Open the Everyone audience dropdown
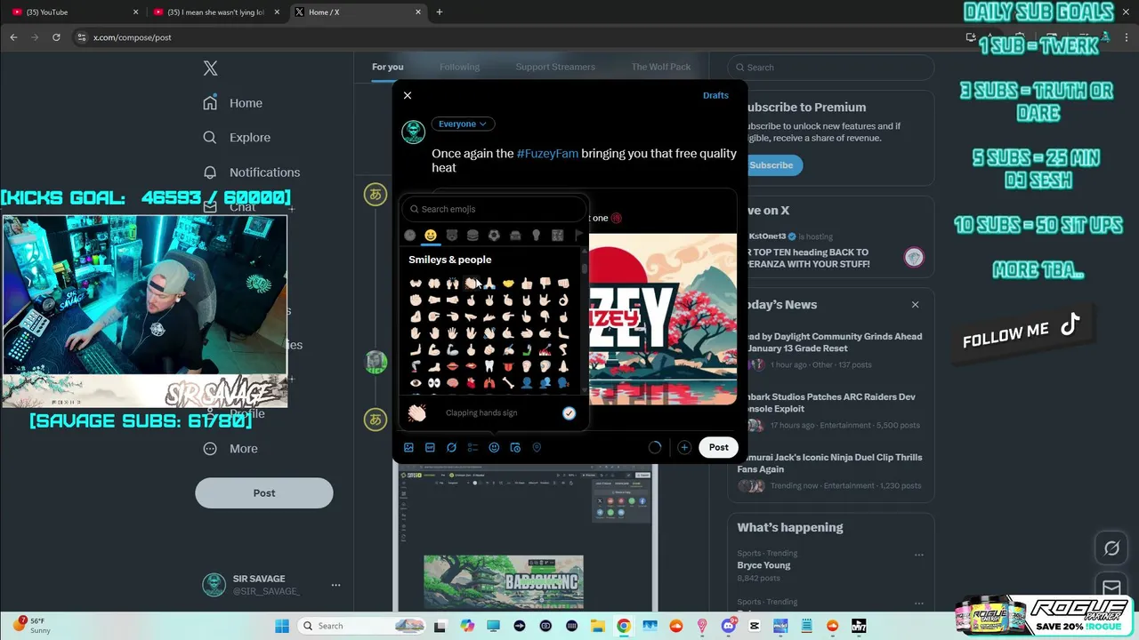This screenshot has height=640, width=1139. point(463,124)
